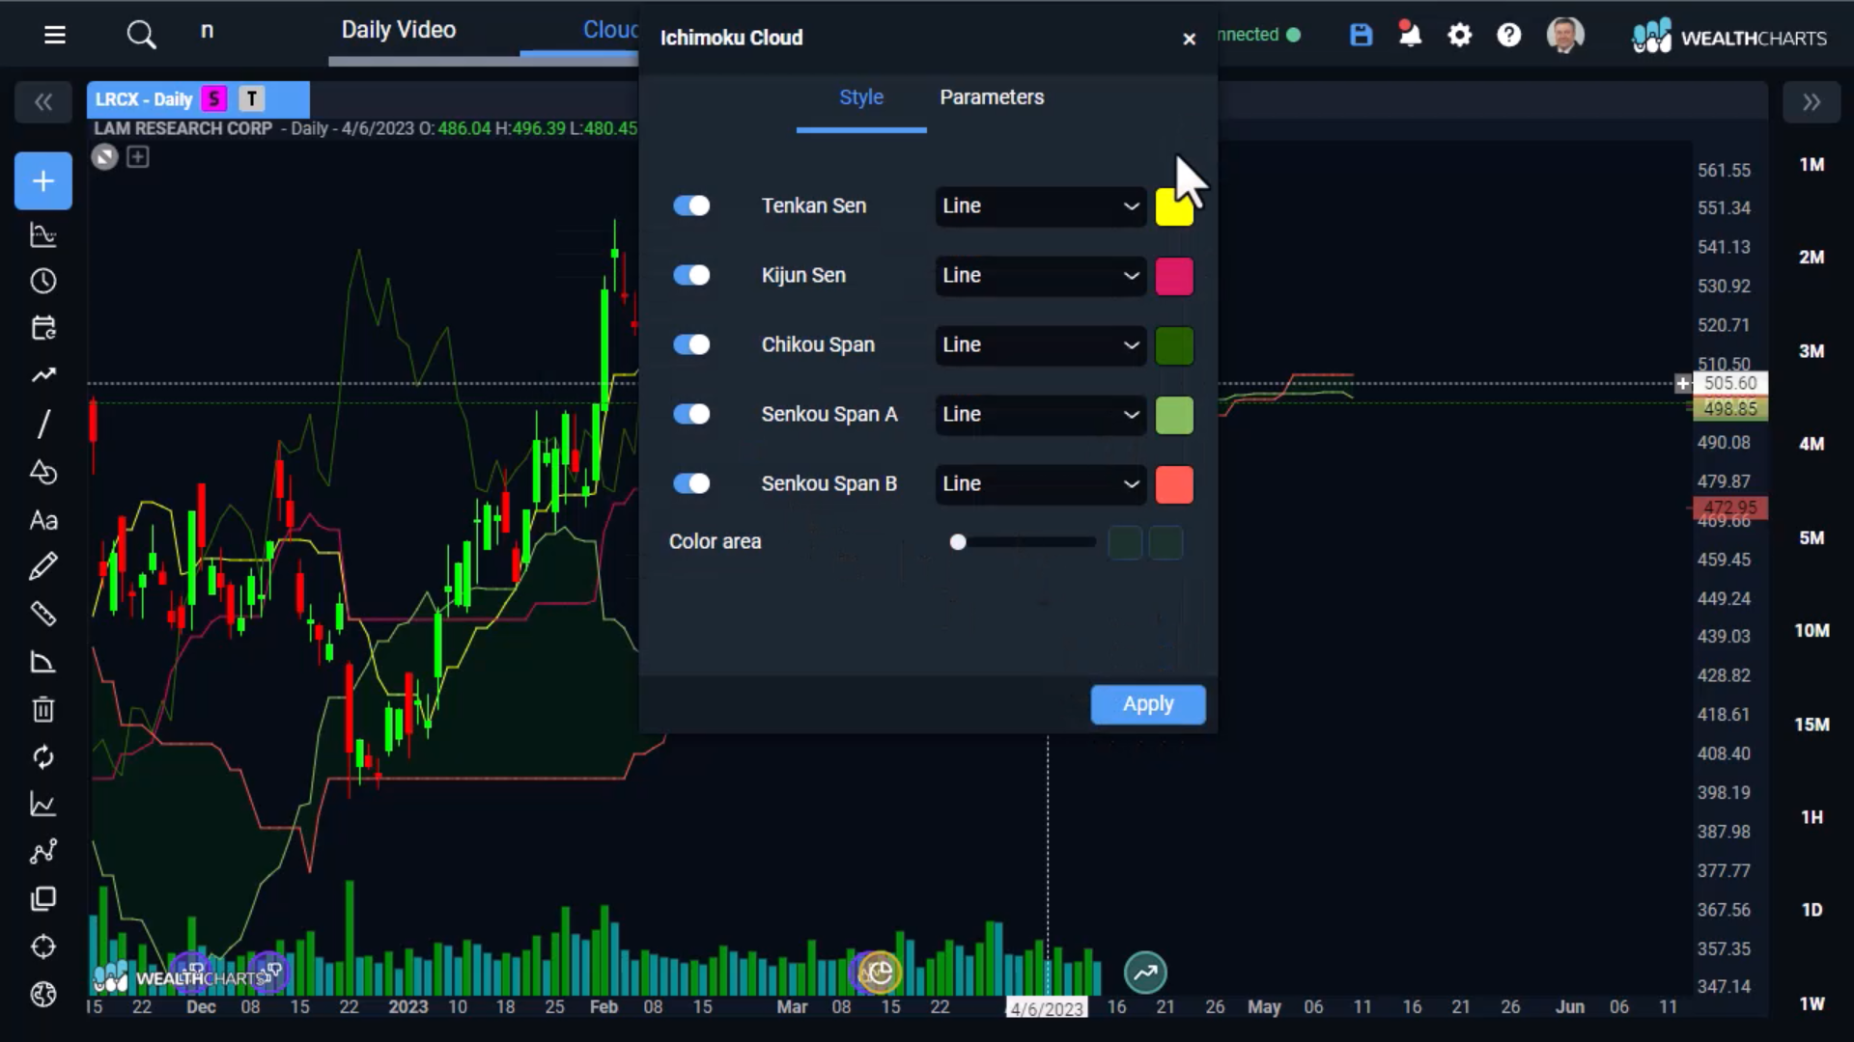Click the search magnifier icon
Screen dimensions: 1854x1042
pyautogui.click(x=141, y=36)
